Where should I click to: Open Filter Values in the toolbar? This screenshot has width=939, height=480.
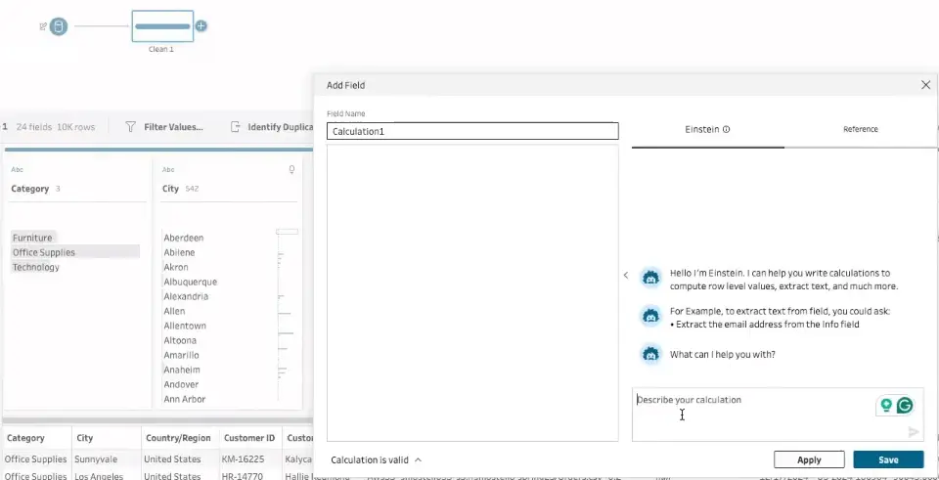[173, 127]
